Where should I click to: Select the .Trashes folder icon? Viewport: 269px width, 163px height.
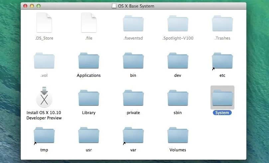222,23
